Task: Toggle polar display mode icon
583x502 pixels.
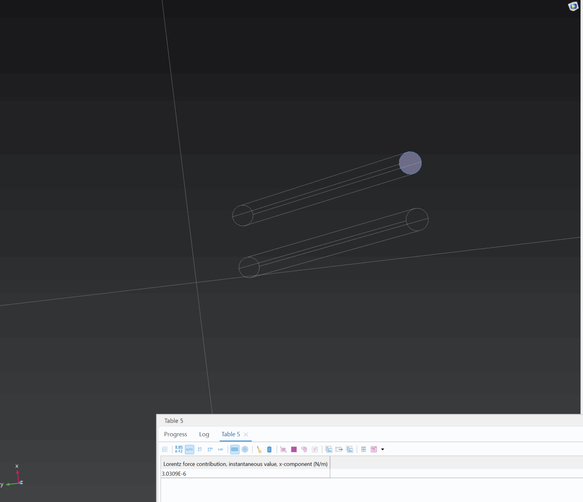Action: (x=245, y=449)
